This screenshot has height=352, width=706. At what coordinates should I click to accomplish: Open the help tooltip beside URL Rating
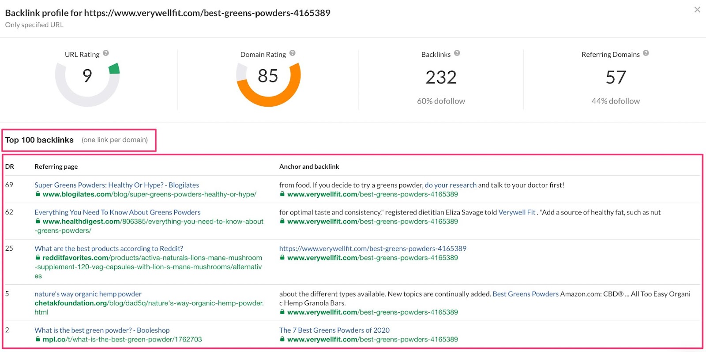(106, 53)
